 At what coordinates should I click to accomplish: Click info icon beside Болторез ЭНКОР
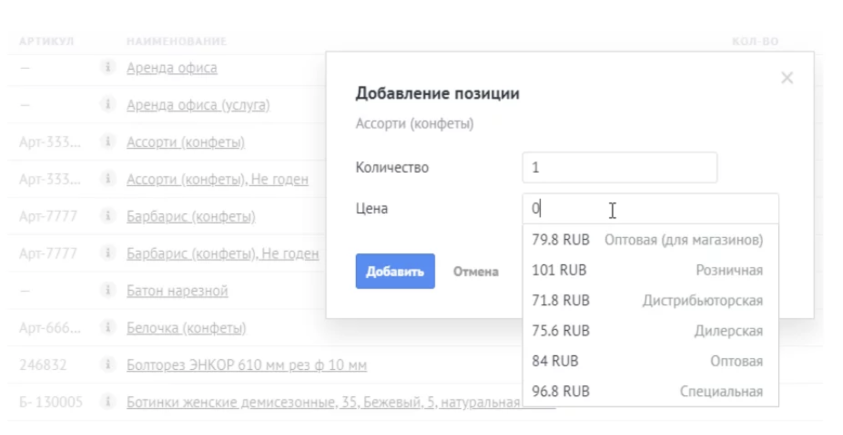click(107, 364)
